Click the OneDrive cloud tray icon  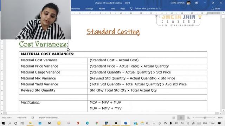[x=165, y=123]
